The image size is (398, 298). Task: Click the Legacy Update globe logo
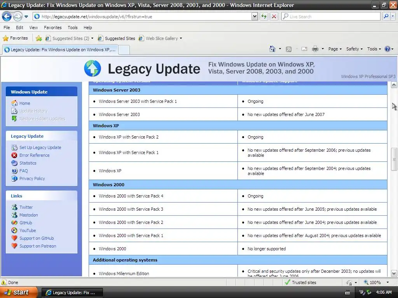[93, 68]
